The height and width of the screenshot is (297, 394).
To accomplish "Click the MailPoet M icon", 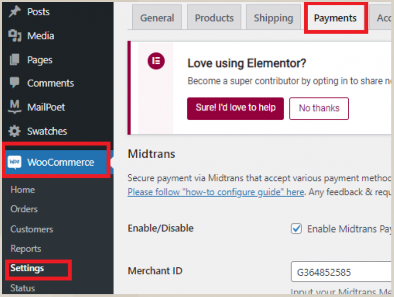I will click(x=15, y=107).
